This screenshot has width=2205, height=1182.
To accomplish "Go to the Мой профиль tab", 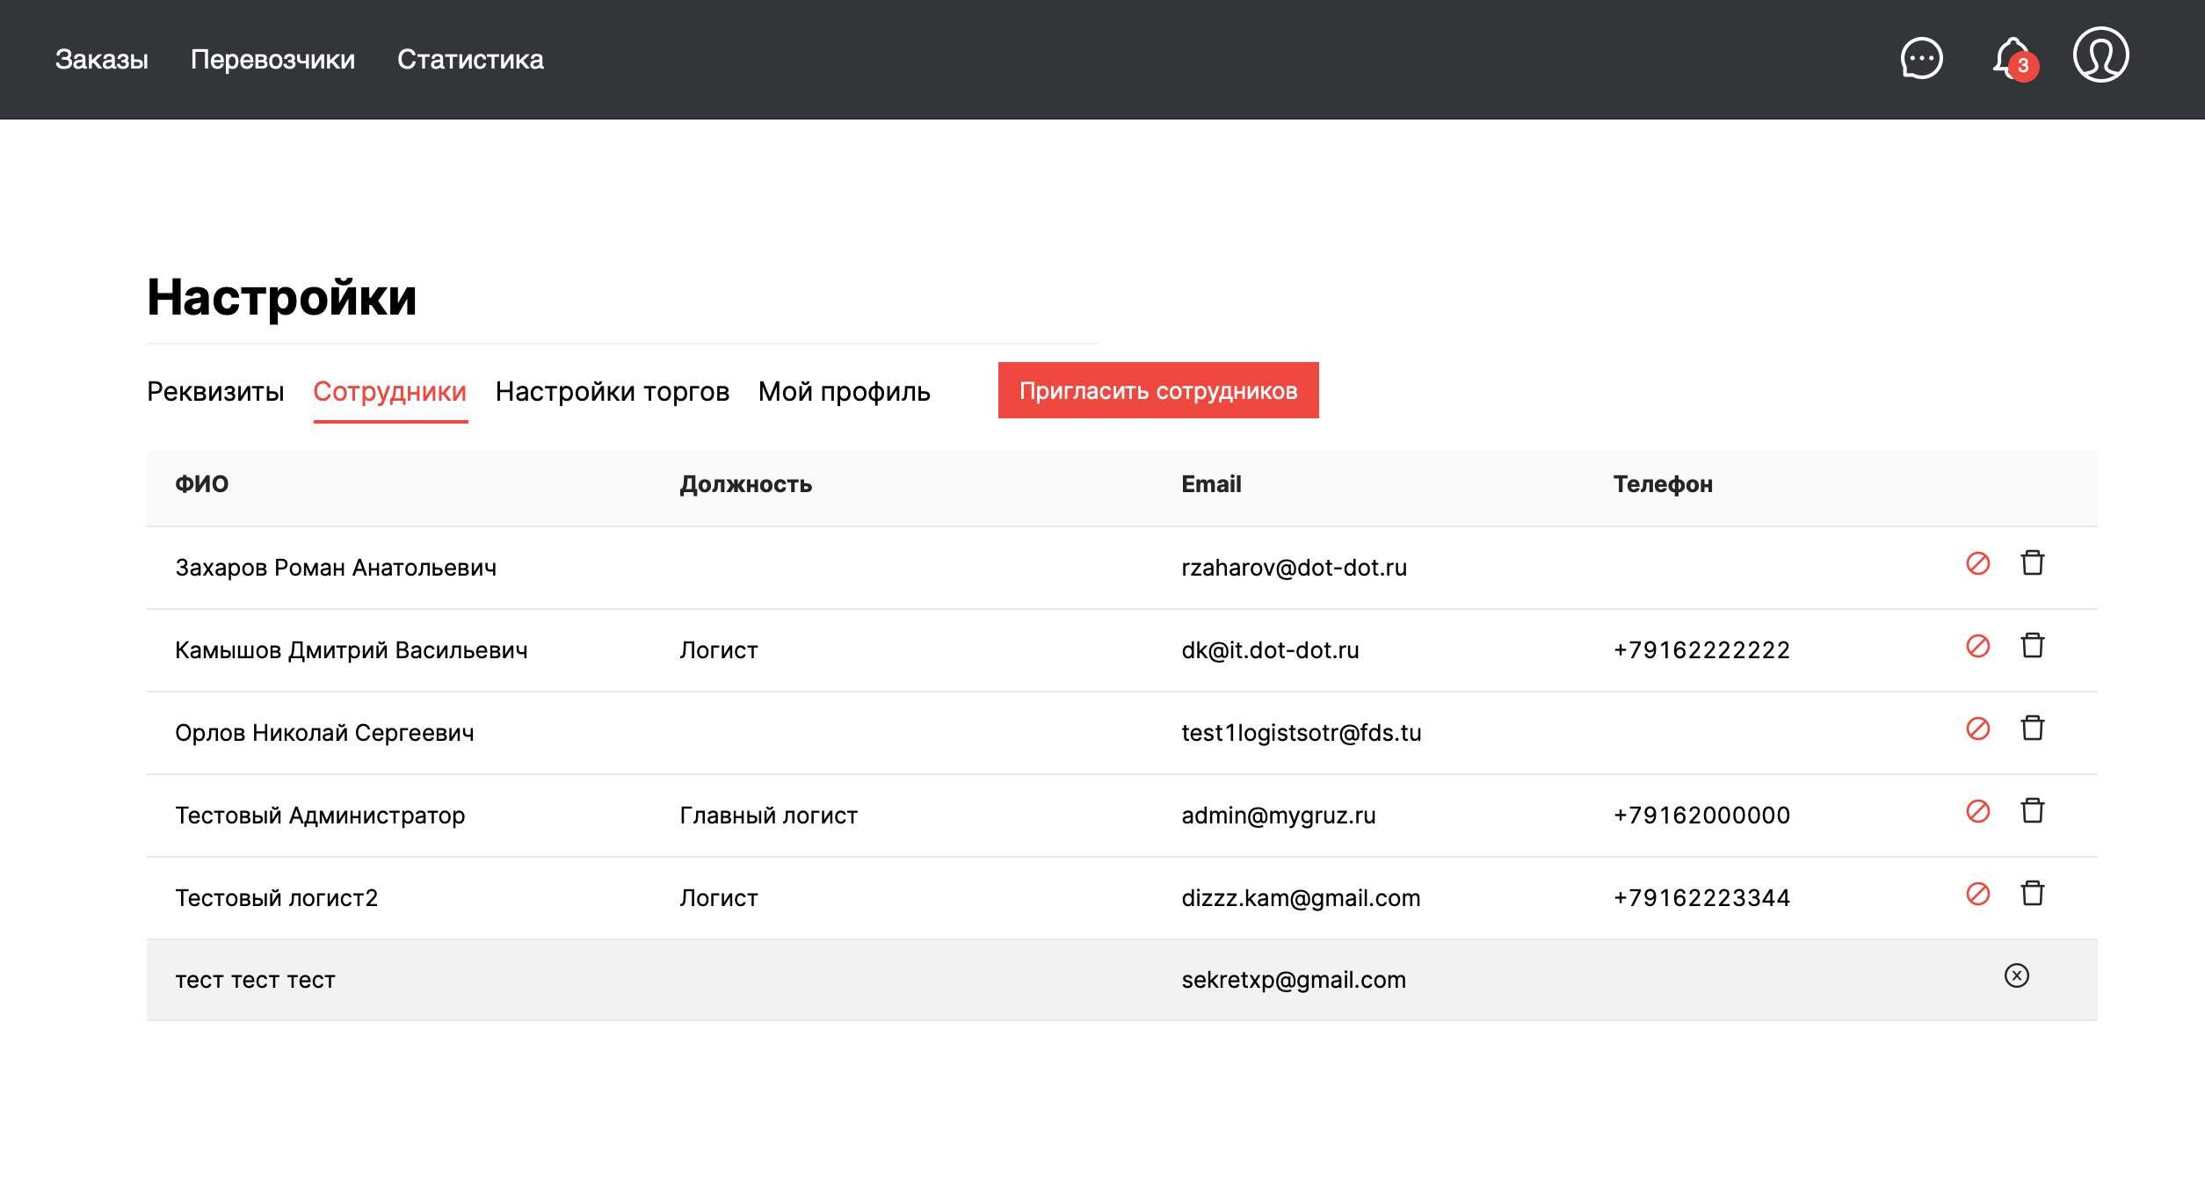I will [844, 391].
